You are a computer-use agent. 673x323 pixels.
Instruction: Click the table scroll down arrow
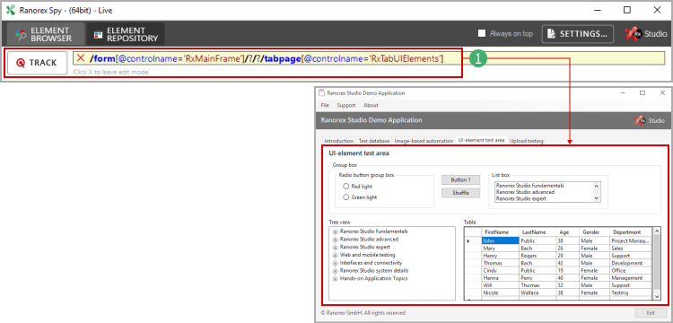657,296
